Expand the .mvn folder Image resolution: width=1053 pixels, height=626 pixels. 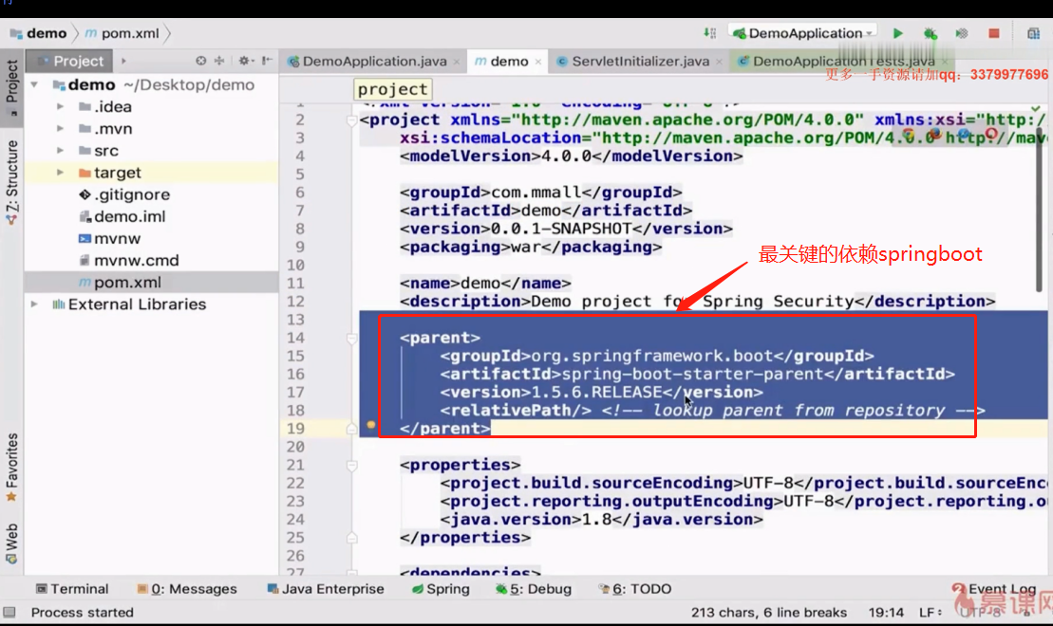point(60,129)
